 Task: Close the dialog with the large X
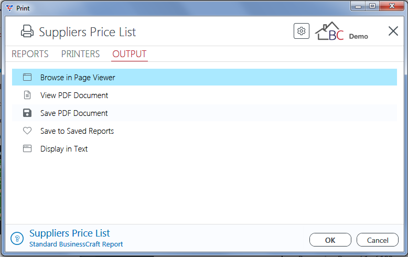coord(393,31)
